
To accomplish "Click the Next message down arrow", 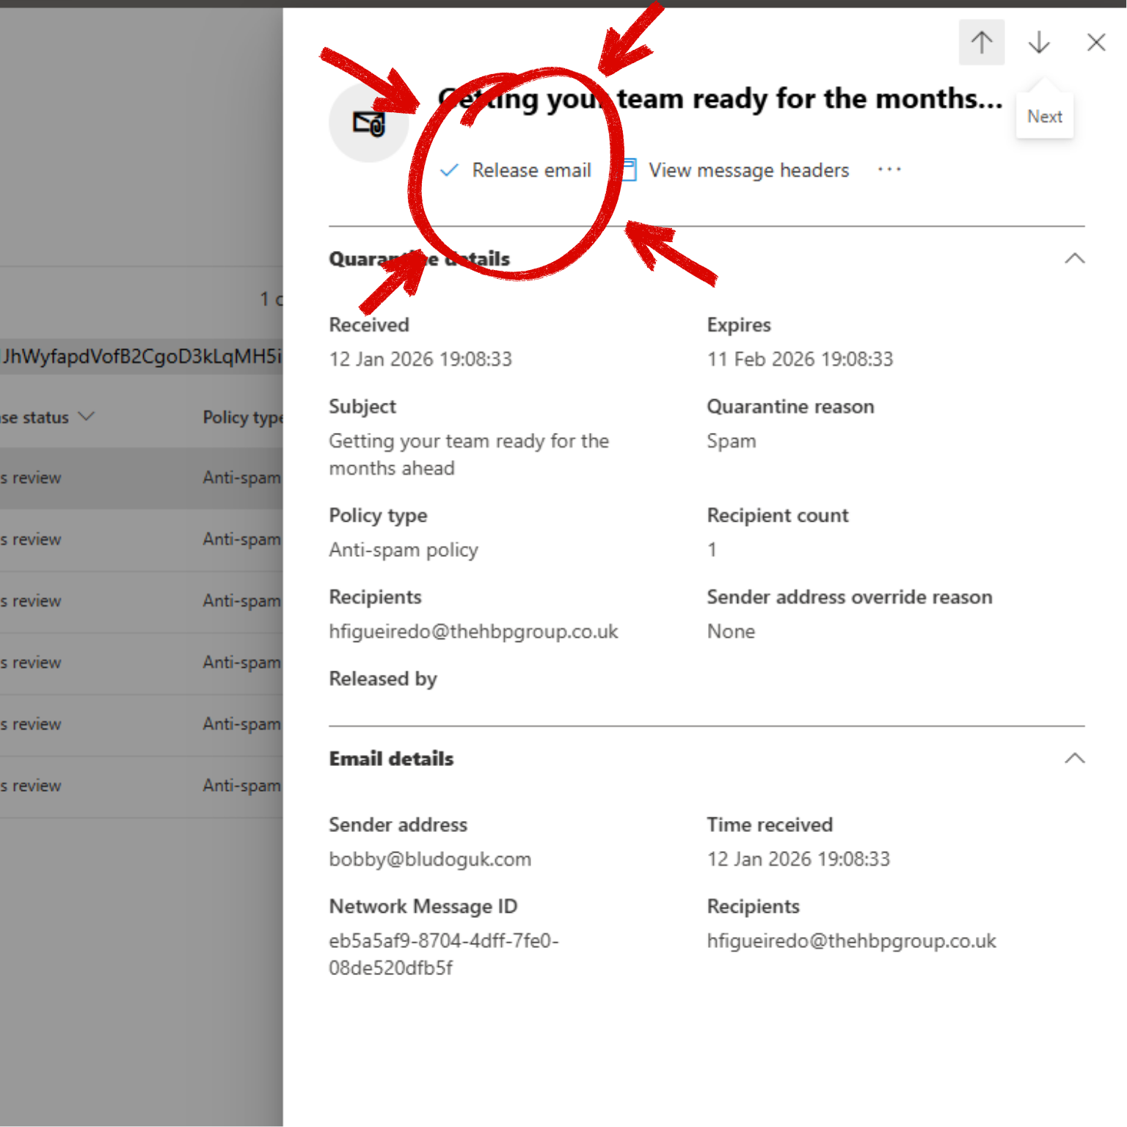I will (x=1038, y=42).
